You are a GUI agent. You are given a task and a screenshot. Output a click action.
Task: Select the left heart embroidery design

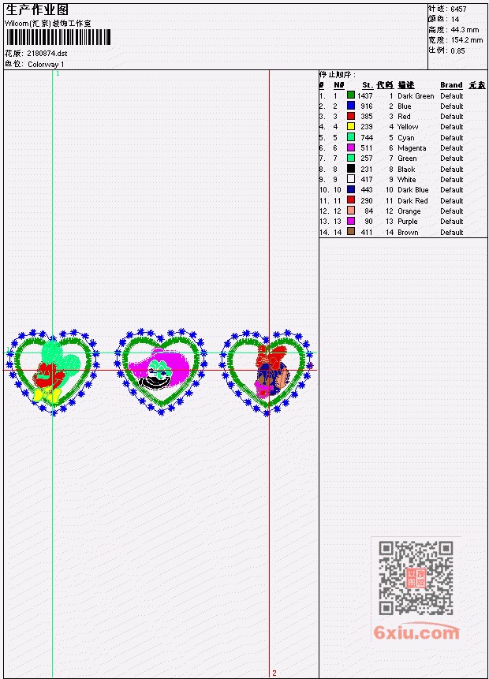(x=52, y=372)
